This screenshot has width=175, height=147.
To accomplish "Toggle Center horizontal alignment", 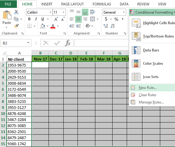I will (x=78, y=19).
